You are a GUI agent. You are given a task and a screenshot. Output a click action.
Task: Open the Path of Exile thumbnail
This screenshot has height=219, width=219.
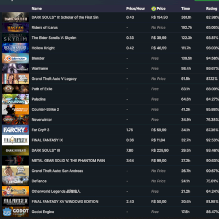click(15, 89)
